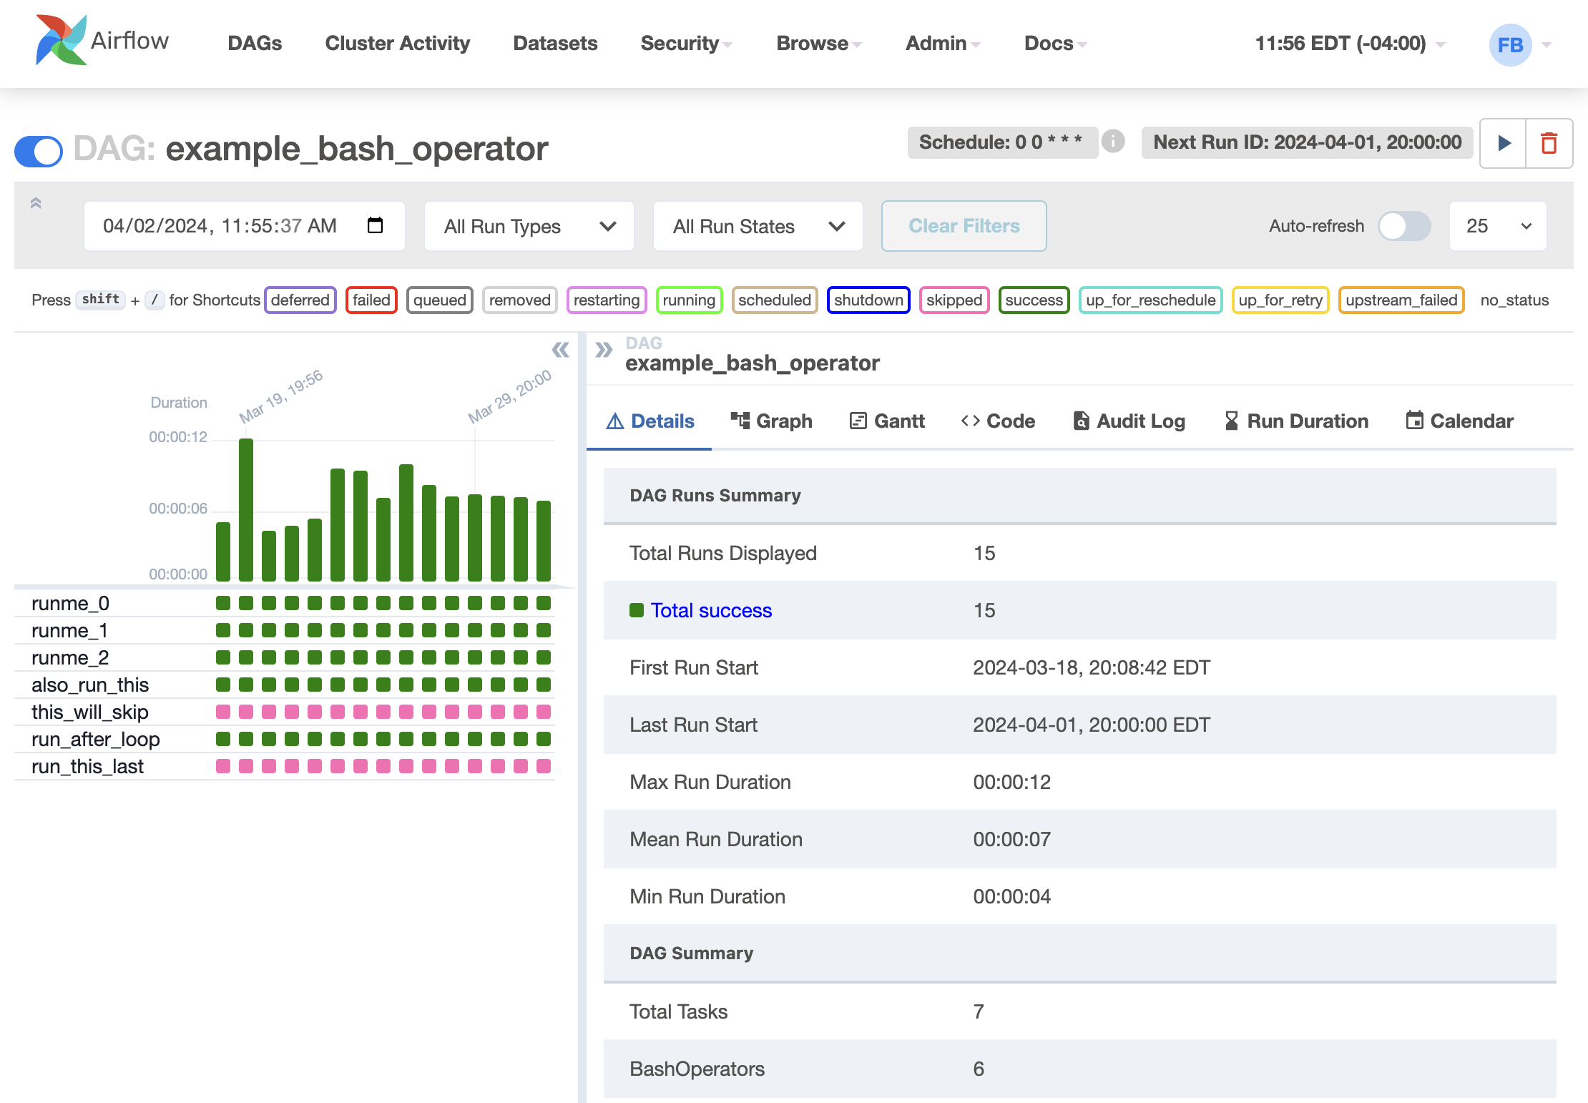
Task: Open the Gantt tab
Action: tap(887, 421)
